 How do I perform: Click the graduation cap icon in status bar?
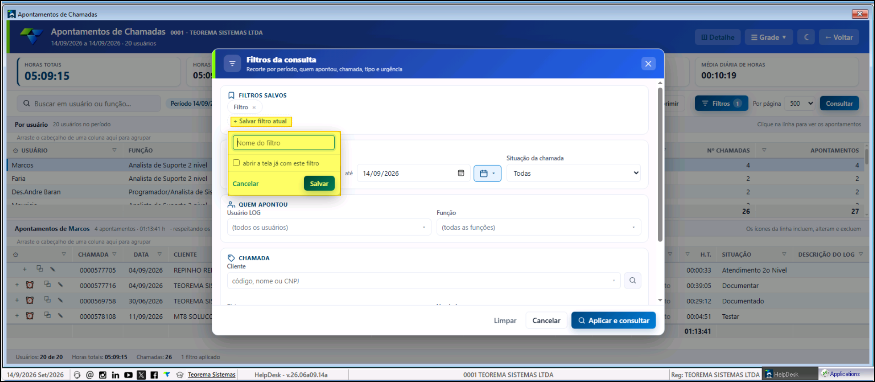[x=180, y=375]
